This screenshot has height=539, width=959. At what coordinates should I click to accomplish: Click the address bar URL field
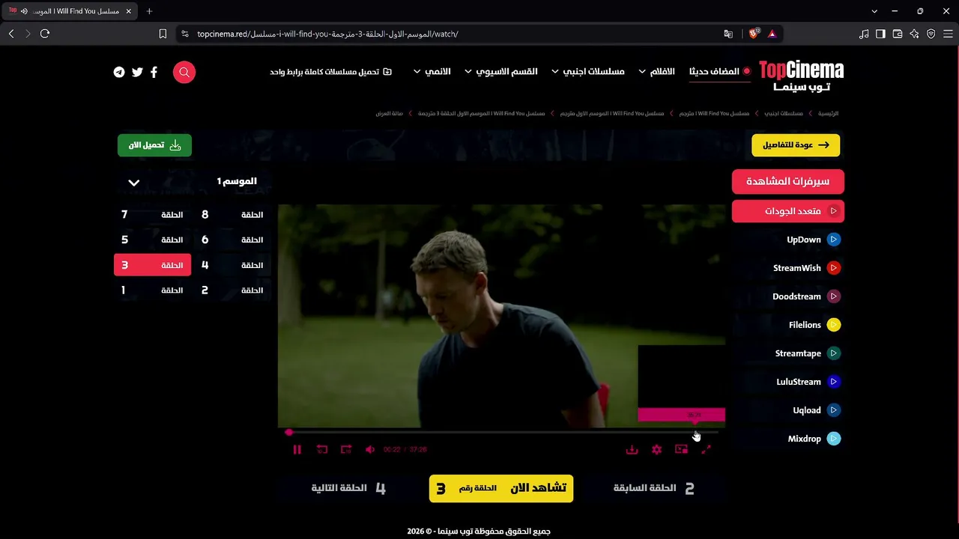point(450,34)
